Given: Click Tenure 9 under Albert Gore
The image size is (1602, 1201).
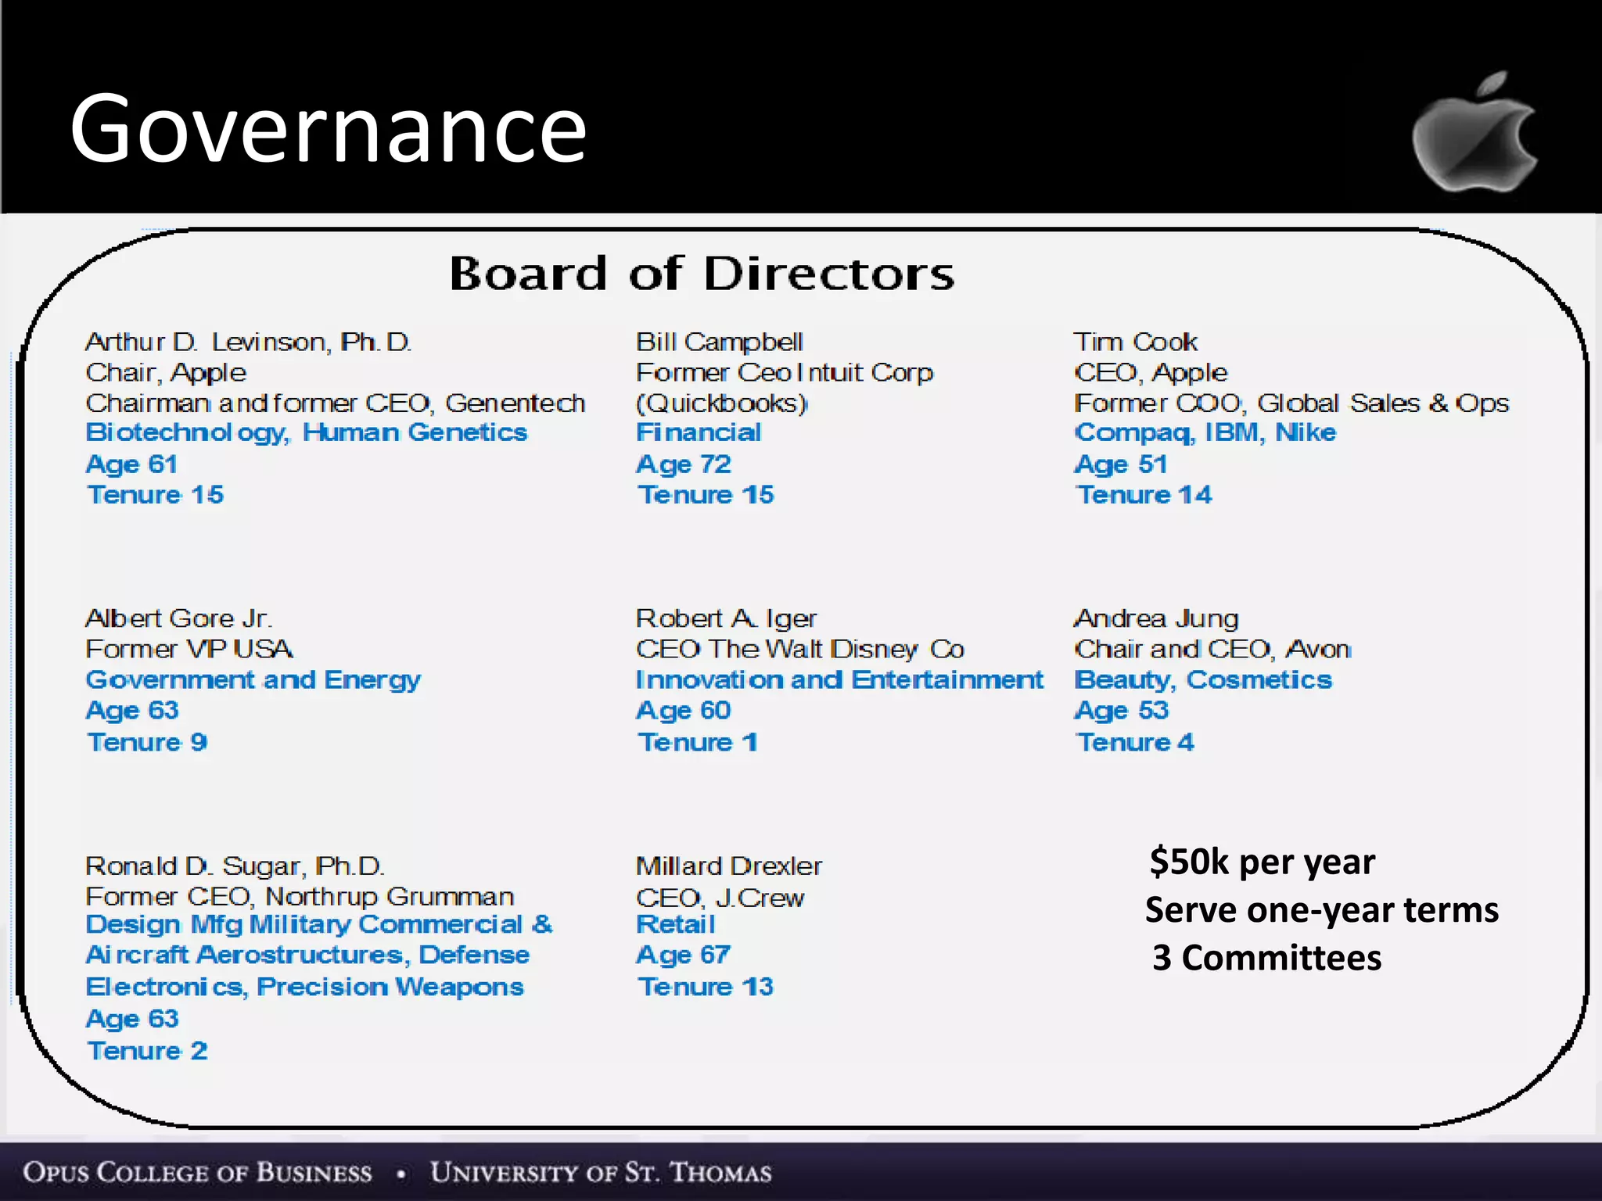Looking at the screenshot, I should [147, 742].
